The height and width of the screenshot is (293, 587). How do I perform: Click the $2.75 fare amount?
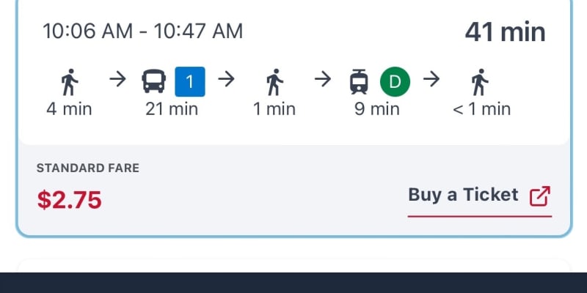pyautogui.click(x=70, y=199)
